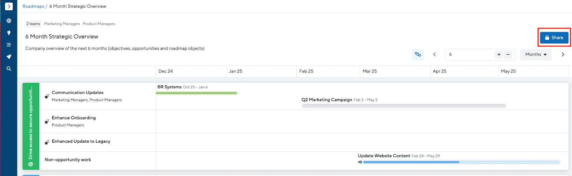
Task: Open the objectives target icon in sidebar
Action: (x=9, y=21)
